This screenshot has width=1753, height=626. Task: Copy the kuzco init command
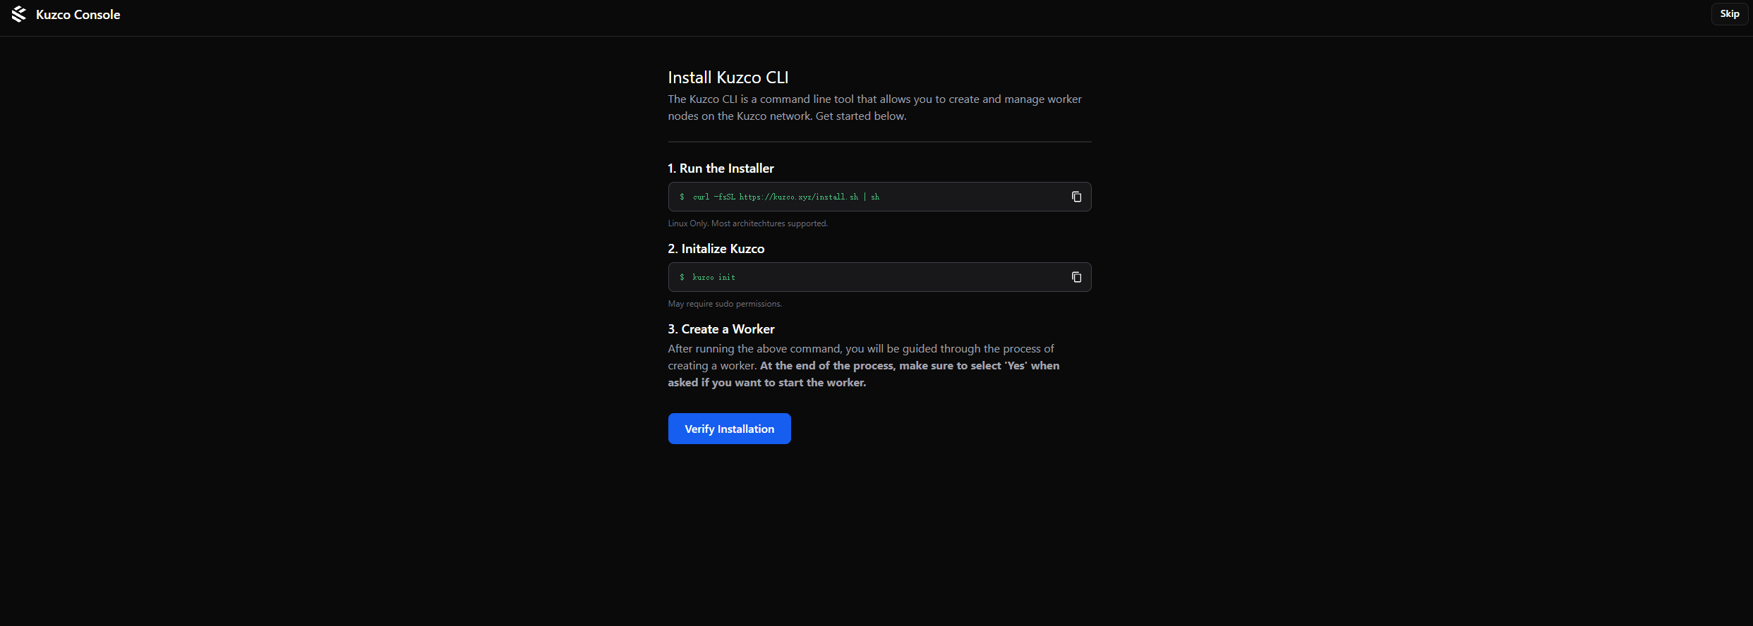pos(1076,277)
